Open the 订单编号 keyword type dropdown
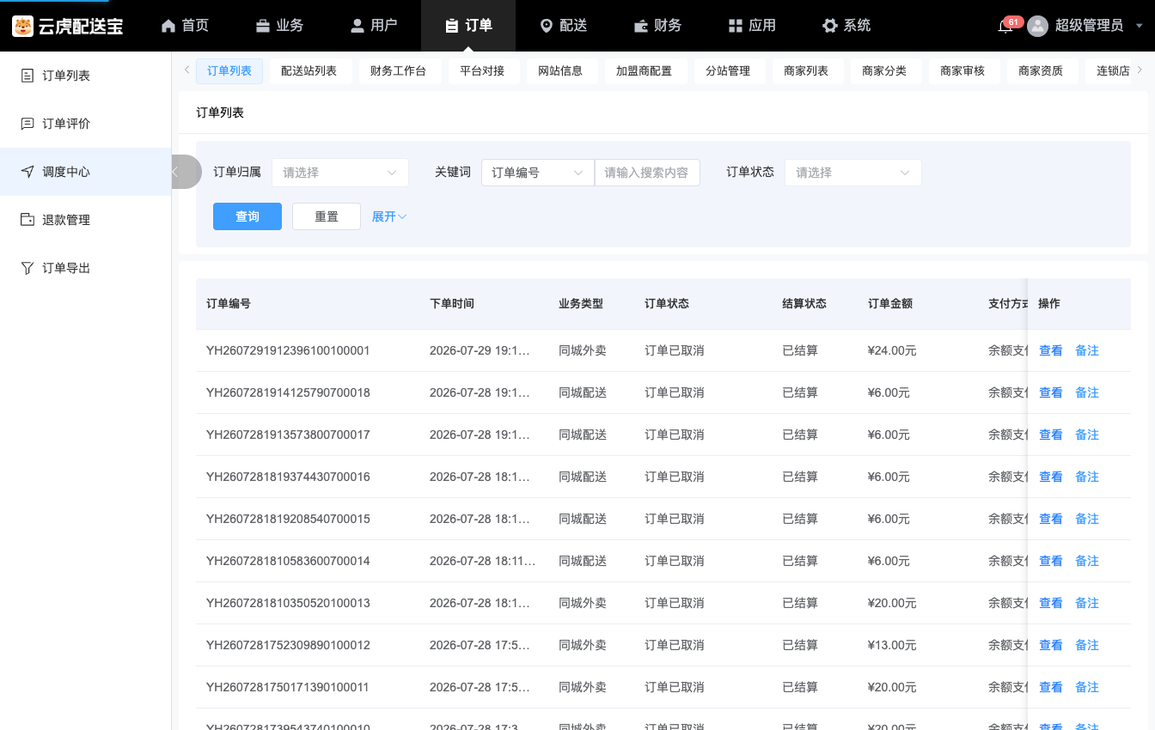 (x=537, y=173)
